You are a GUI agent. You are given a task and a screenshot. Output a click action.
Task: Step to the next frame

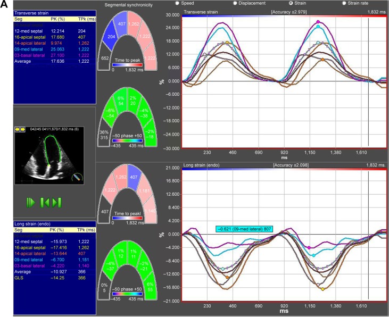click(57, 202)
